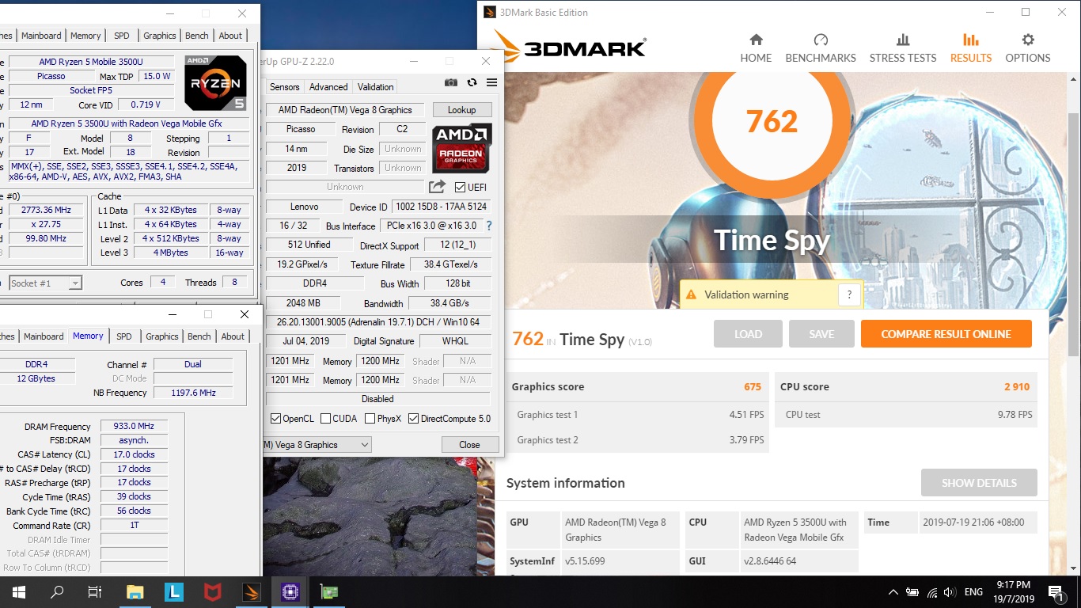
Task: Toggle OpenCL checkbox
Action: (275, 419)
